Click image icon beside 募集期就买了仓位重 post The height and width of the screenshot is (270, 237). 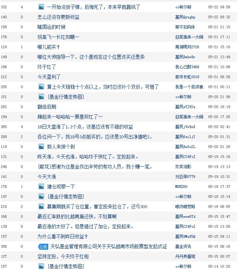[41, 206]
